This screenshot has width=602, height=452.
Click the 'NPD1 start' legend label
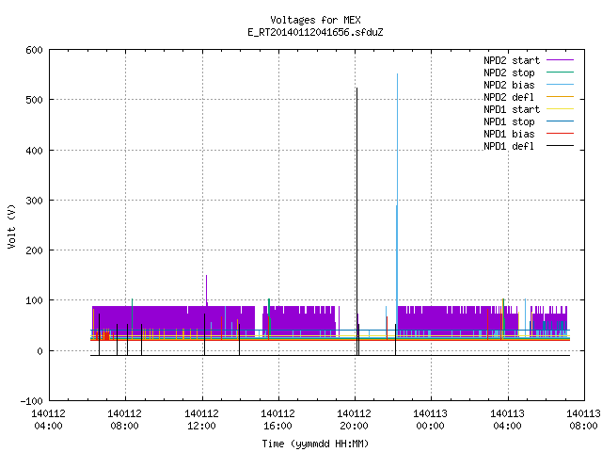[x=512, y=109]
